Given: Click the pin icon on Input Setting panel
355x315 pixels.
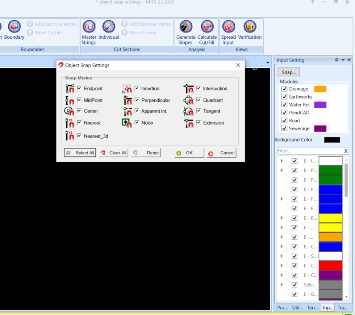Looking at the screenshot, I should click(337, 60).
